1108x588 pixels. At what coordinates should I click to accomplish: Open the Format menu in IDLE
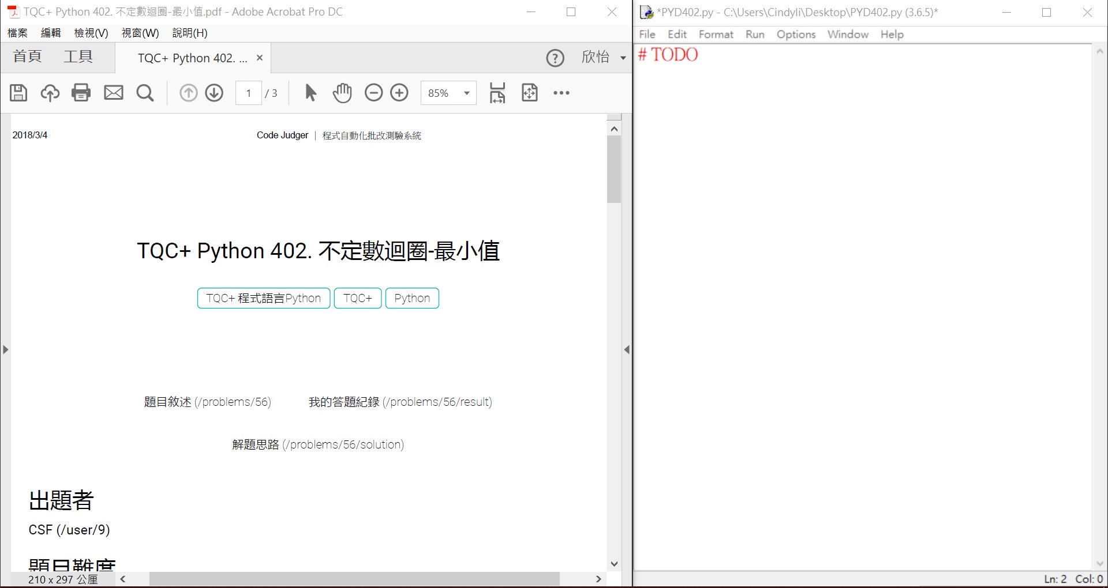pyautogui.click(x=716, y=34)
